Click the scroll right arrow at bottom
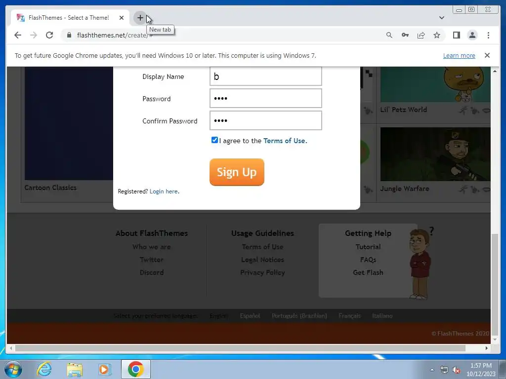This screenshot has height=379, width=506. point(487,348)
